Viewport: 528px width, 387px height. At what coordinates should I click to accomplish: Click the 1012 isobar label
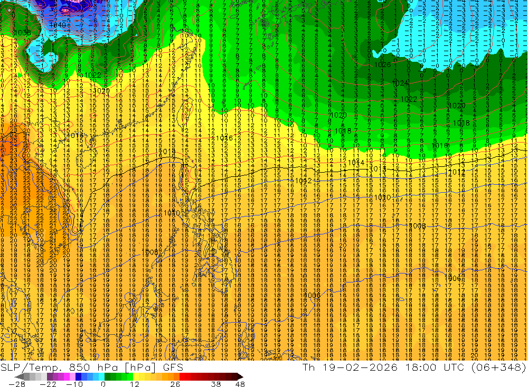click(303, 181)
